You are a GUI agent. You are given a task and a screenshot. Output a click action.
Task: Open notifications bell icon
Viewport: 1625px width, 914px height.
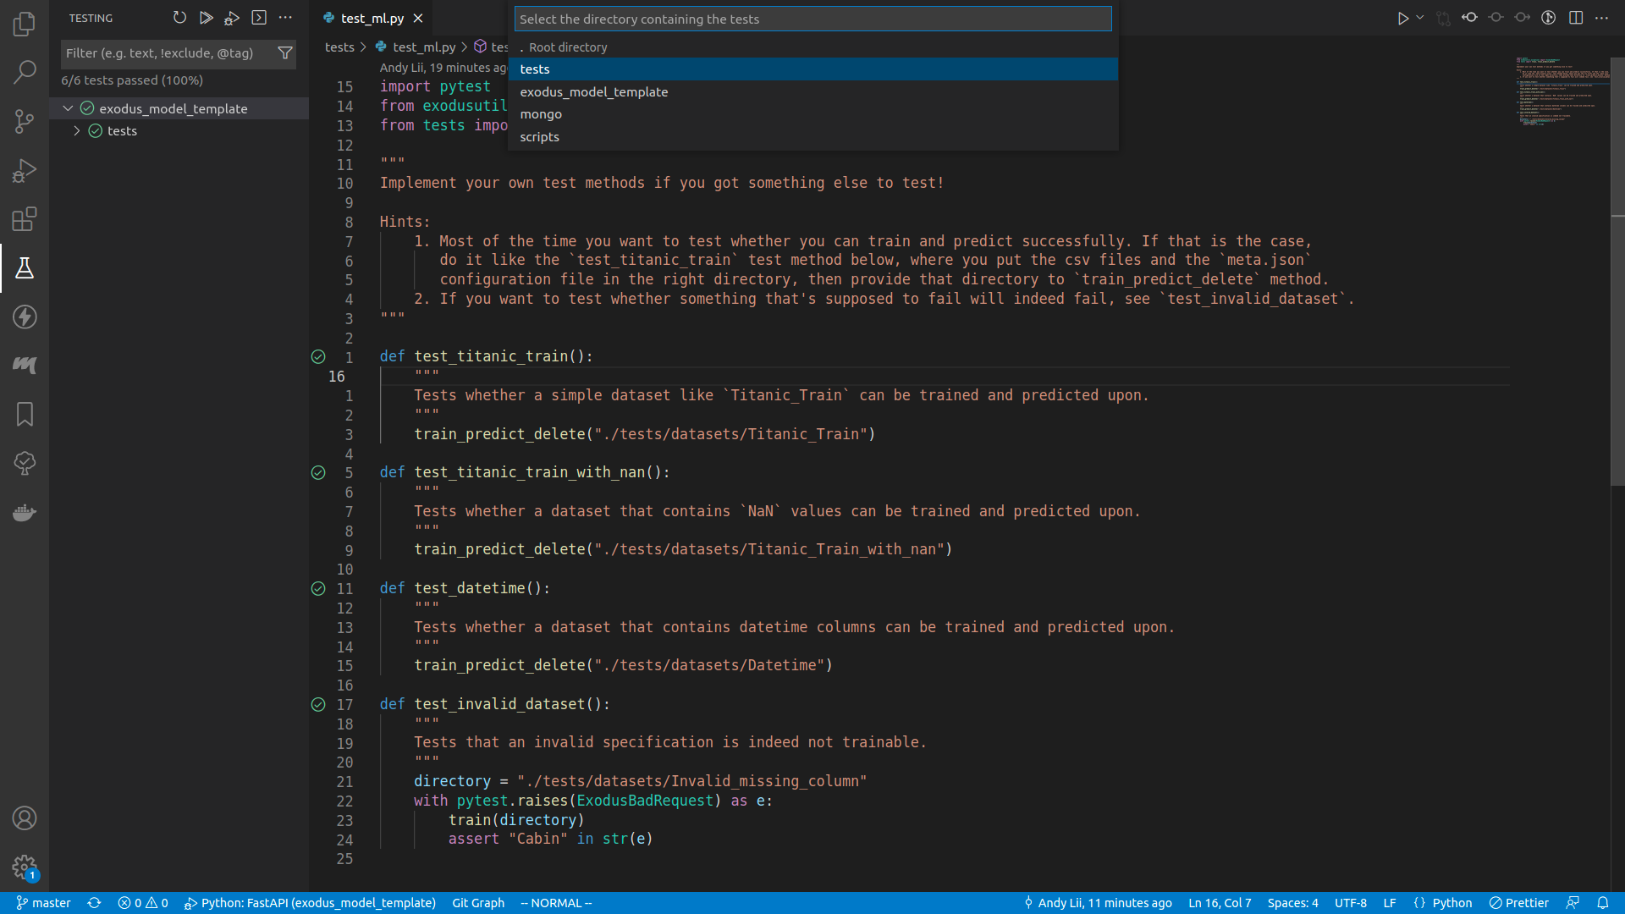click(x=1602, y=903)
